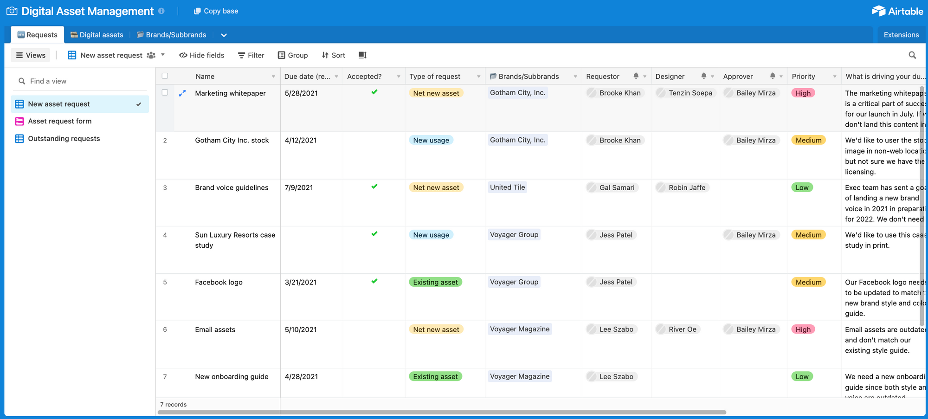
Task: Open the info icon next to base title
Action: point(161,11)
